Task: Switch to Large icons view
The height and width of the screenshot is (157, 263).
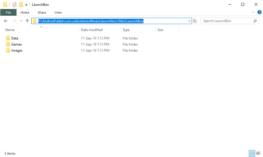Action: pos(258,153)
